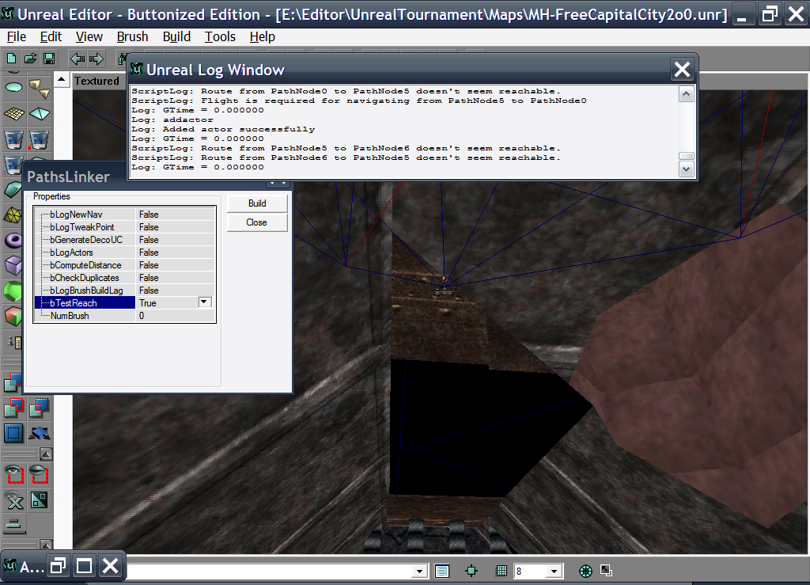Click the Open map folder icon
The height and width of the screenshot is (585, 810).
[30, 59]
